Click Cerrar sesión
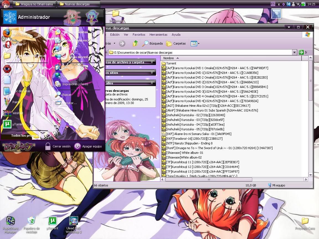 pyautogui.click(x=58, y=146)
